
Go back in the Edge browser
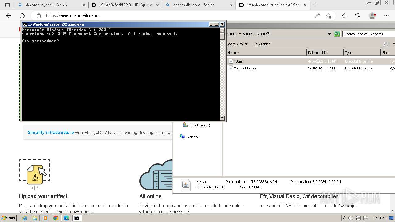point(9,16)
